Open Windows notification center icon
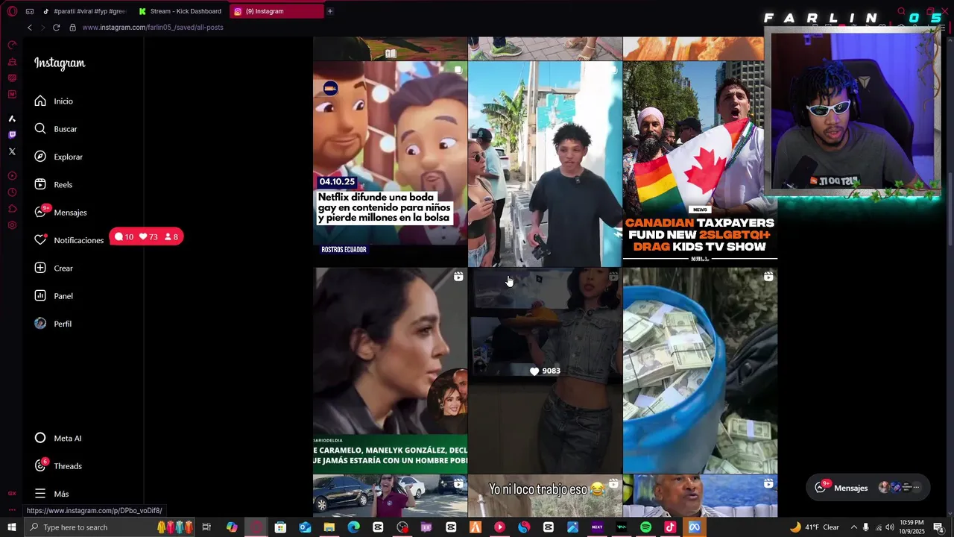Image resolution: width=954 pixels, height=537 pixels. pyautogui.click(x=938, y=527)
